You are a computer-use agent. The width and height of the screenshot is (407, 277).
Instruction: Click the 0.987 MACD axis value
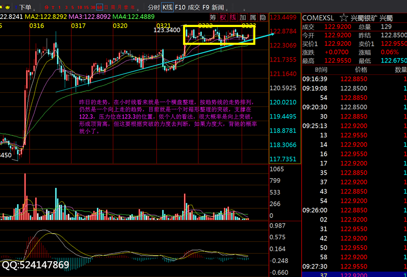pyautogui.click(x=277, y=226)
